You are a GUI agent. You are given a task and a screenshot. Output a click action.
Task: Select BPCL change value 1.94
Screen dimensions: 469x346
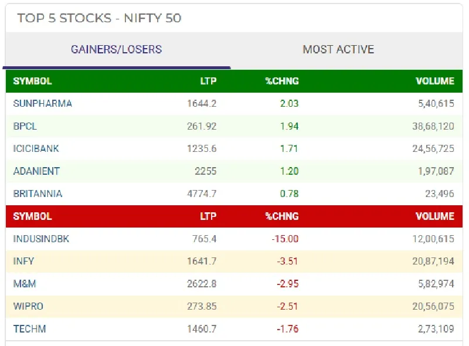289,126
